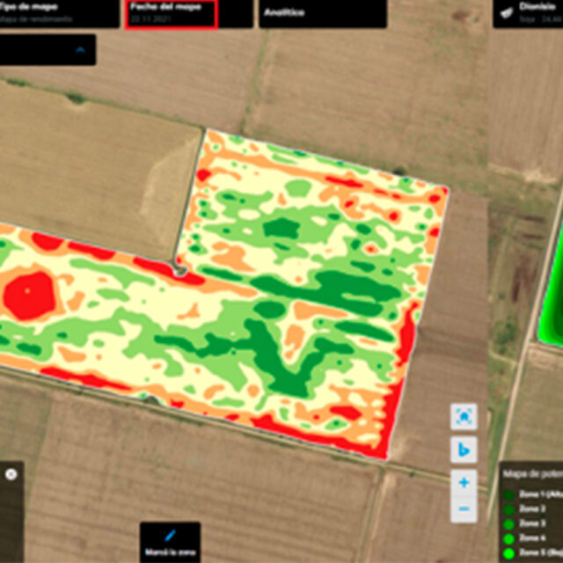Image resolution: width=563 pixels, height=563 pixels.
Task: Click Zona 5 bright green legend swatch
Action: point(508,553)
